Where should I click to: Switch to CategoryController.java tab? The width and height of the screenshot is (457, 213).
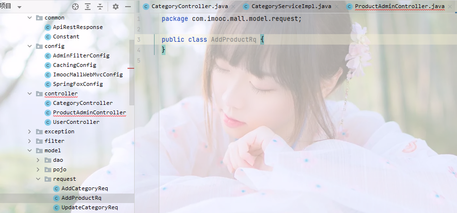coord(190,7)
